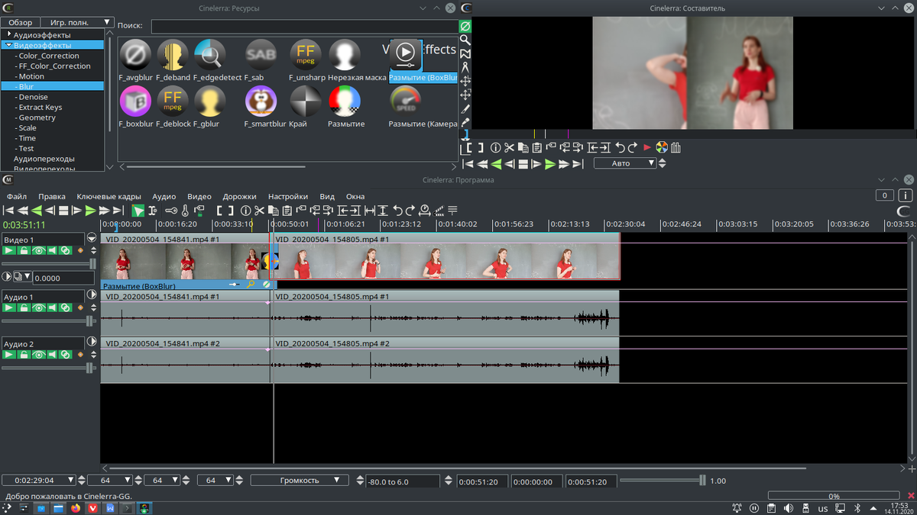Open the Правка menu
Image resolution: width=917 pixels, height=515 pixels.
52,196
